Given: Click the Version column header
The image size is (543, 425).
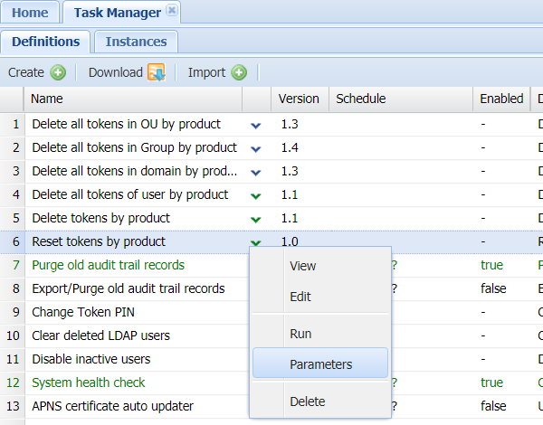Looking at the screenshot, I should tap(299, 99).
